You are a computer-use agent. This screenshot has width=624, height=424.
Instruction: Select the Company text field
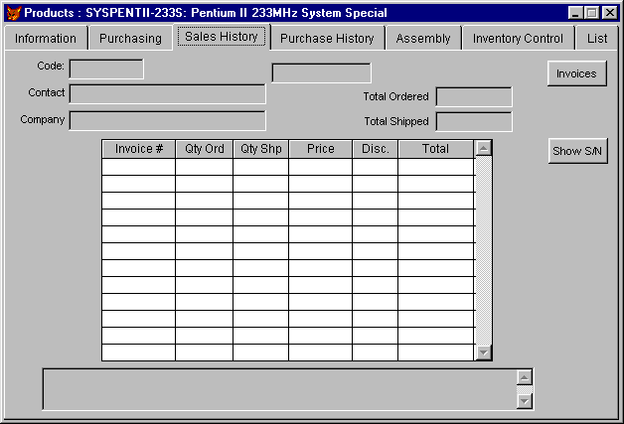(167, 120)
